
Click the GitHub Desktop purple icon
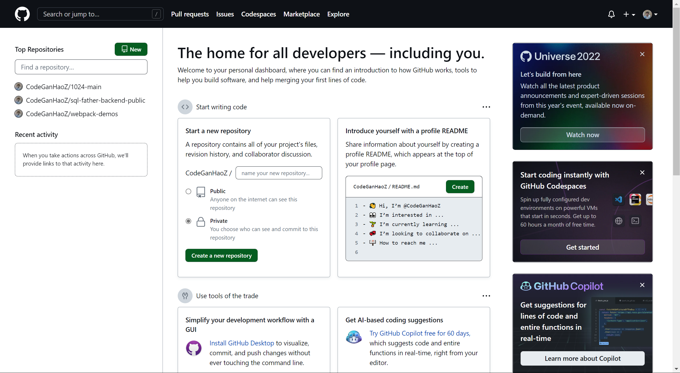194,348
